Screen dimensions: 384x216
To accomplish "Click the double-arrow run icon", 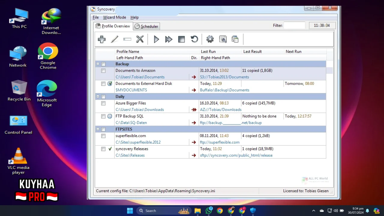I will (169, 39).
